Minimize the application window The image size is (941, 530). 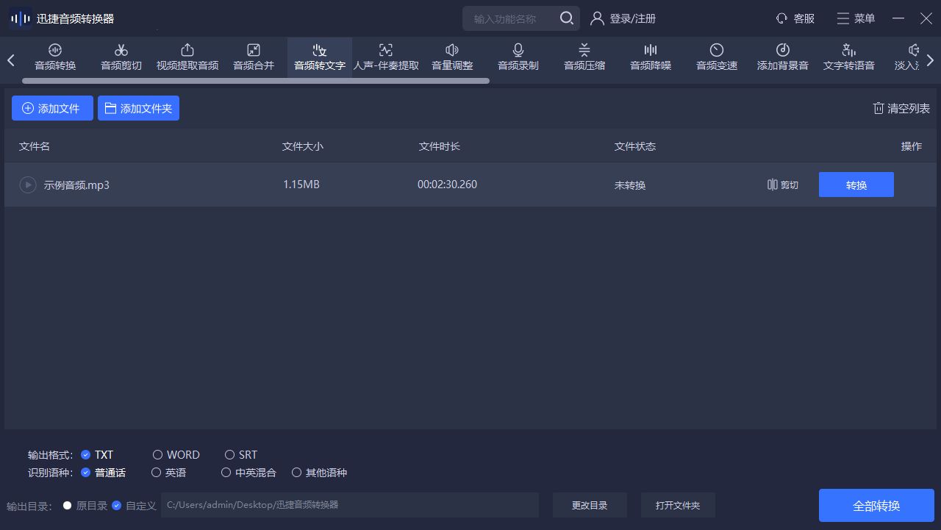click(x=898, y=18)
